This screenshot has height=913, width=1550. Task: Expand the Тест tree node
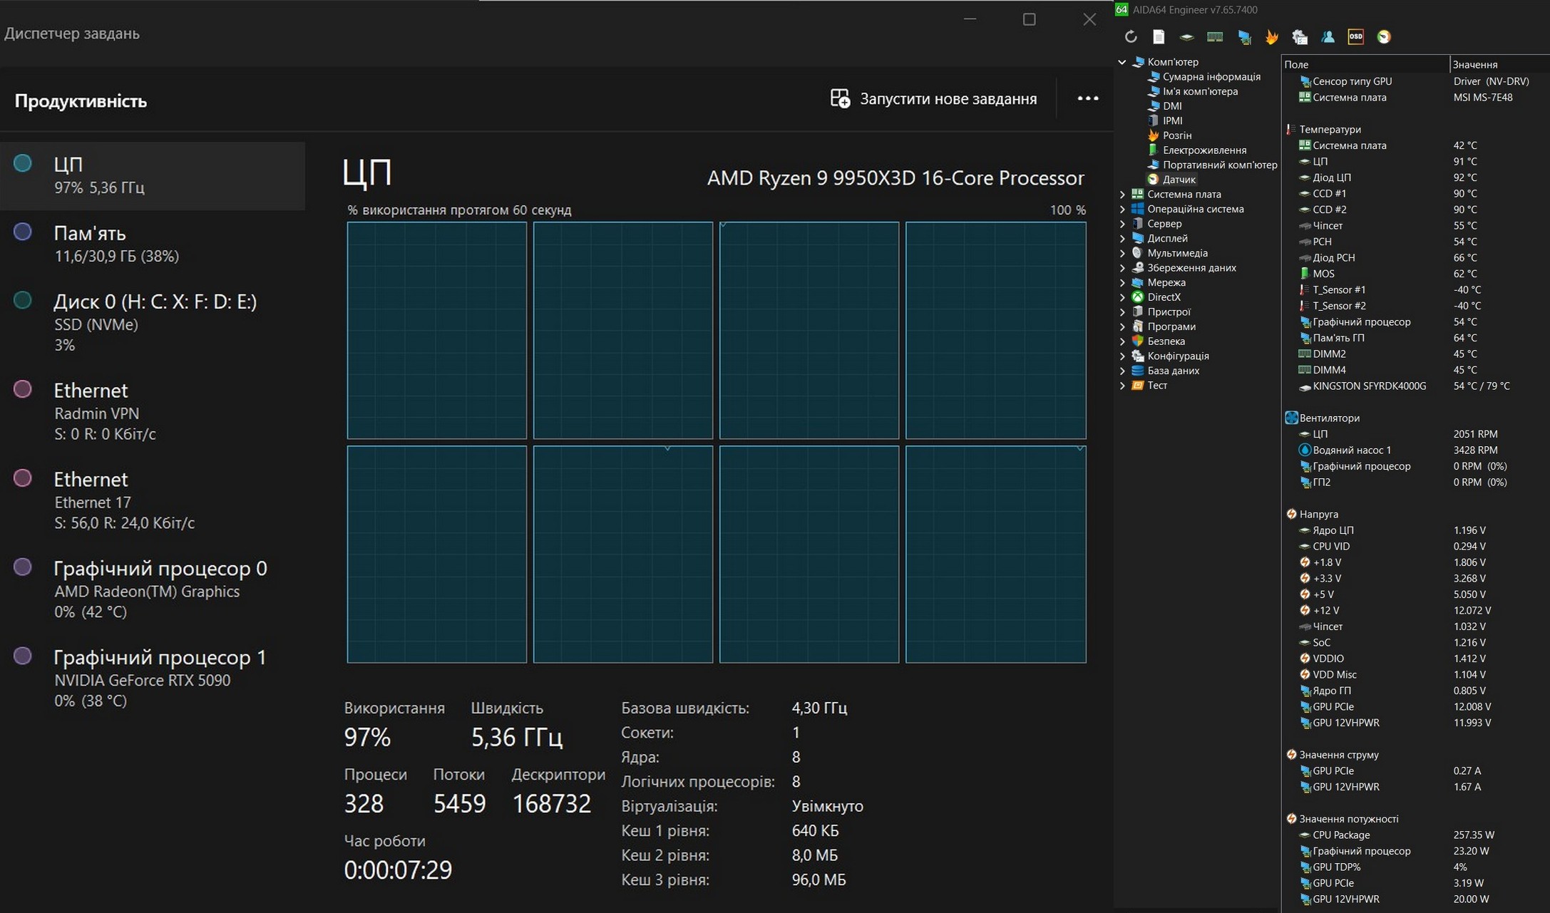pos(1122,386)
